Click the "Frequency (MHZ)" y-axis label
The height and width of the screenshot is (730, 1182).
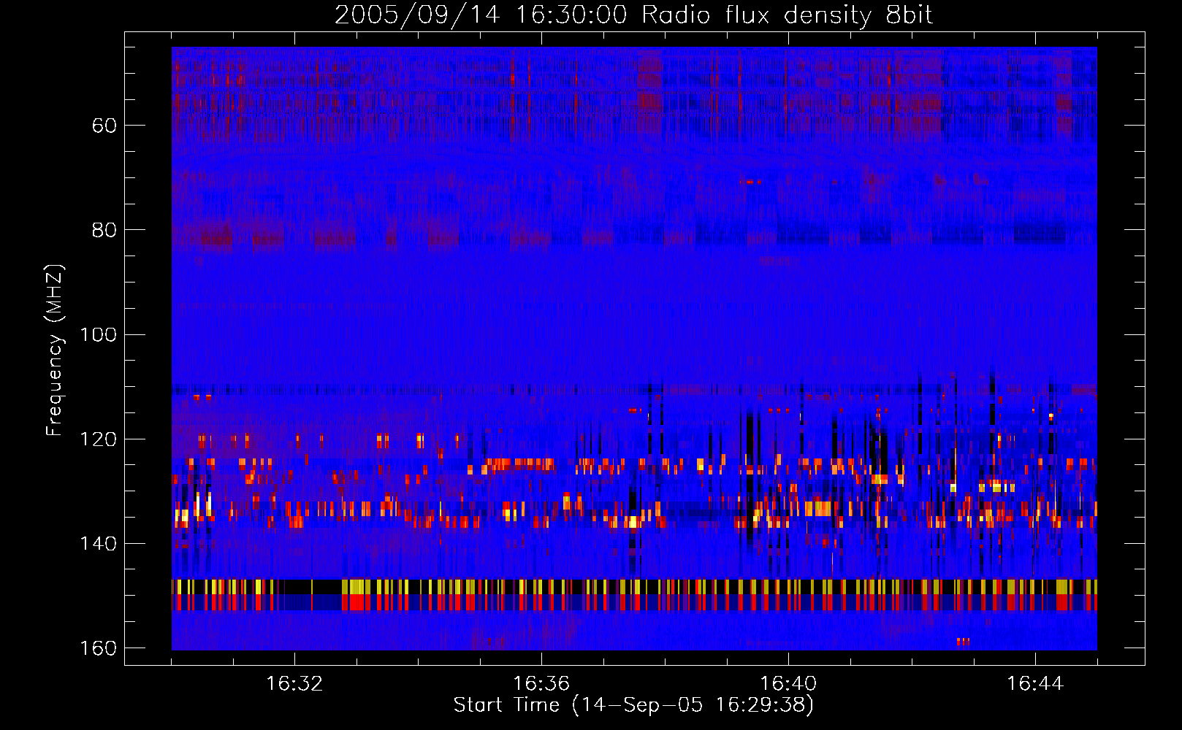click(55, 350)
